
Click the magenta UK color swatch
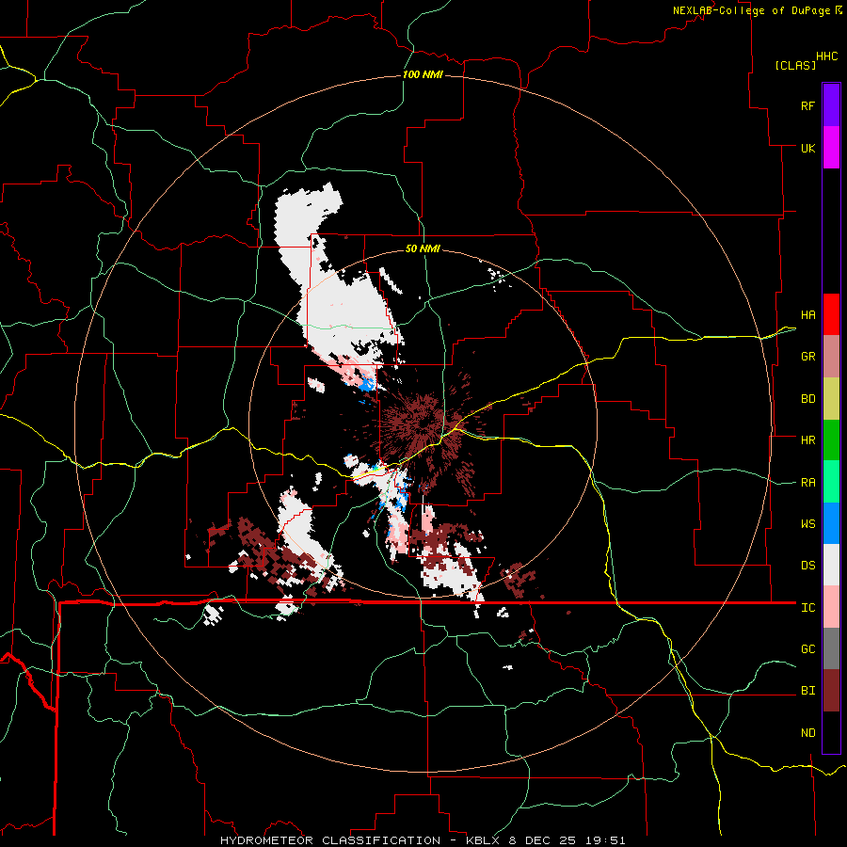831,148
